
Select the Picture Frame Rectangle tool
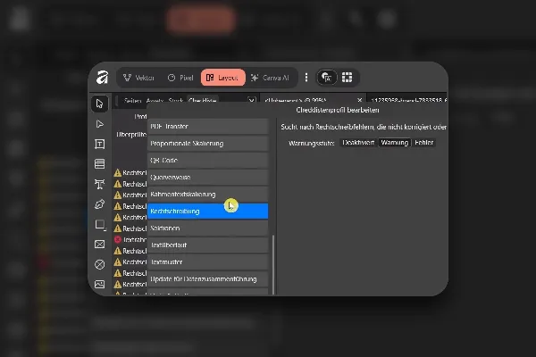[99, 244]
